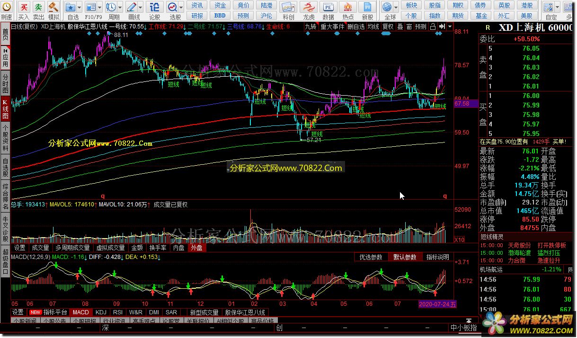Open 指标平台 indicator platform with NEW badge
The height and width of the screenshot is (338, 577).
[x=48, y=312]
